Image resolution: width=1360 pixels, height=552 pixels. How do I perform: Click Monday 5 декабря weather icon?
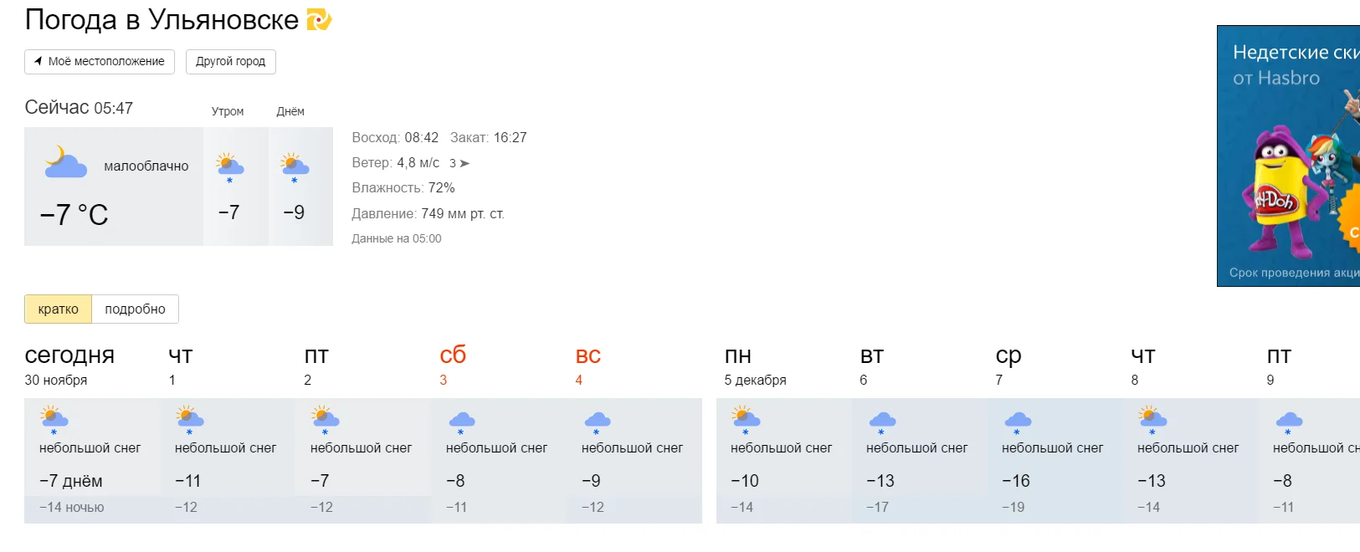pos(746,418)
